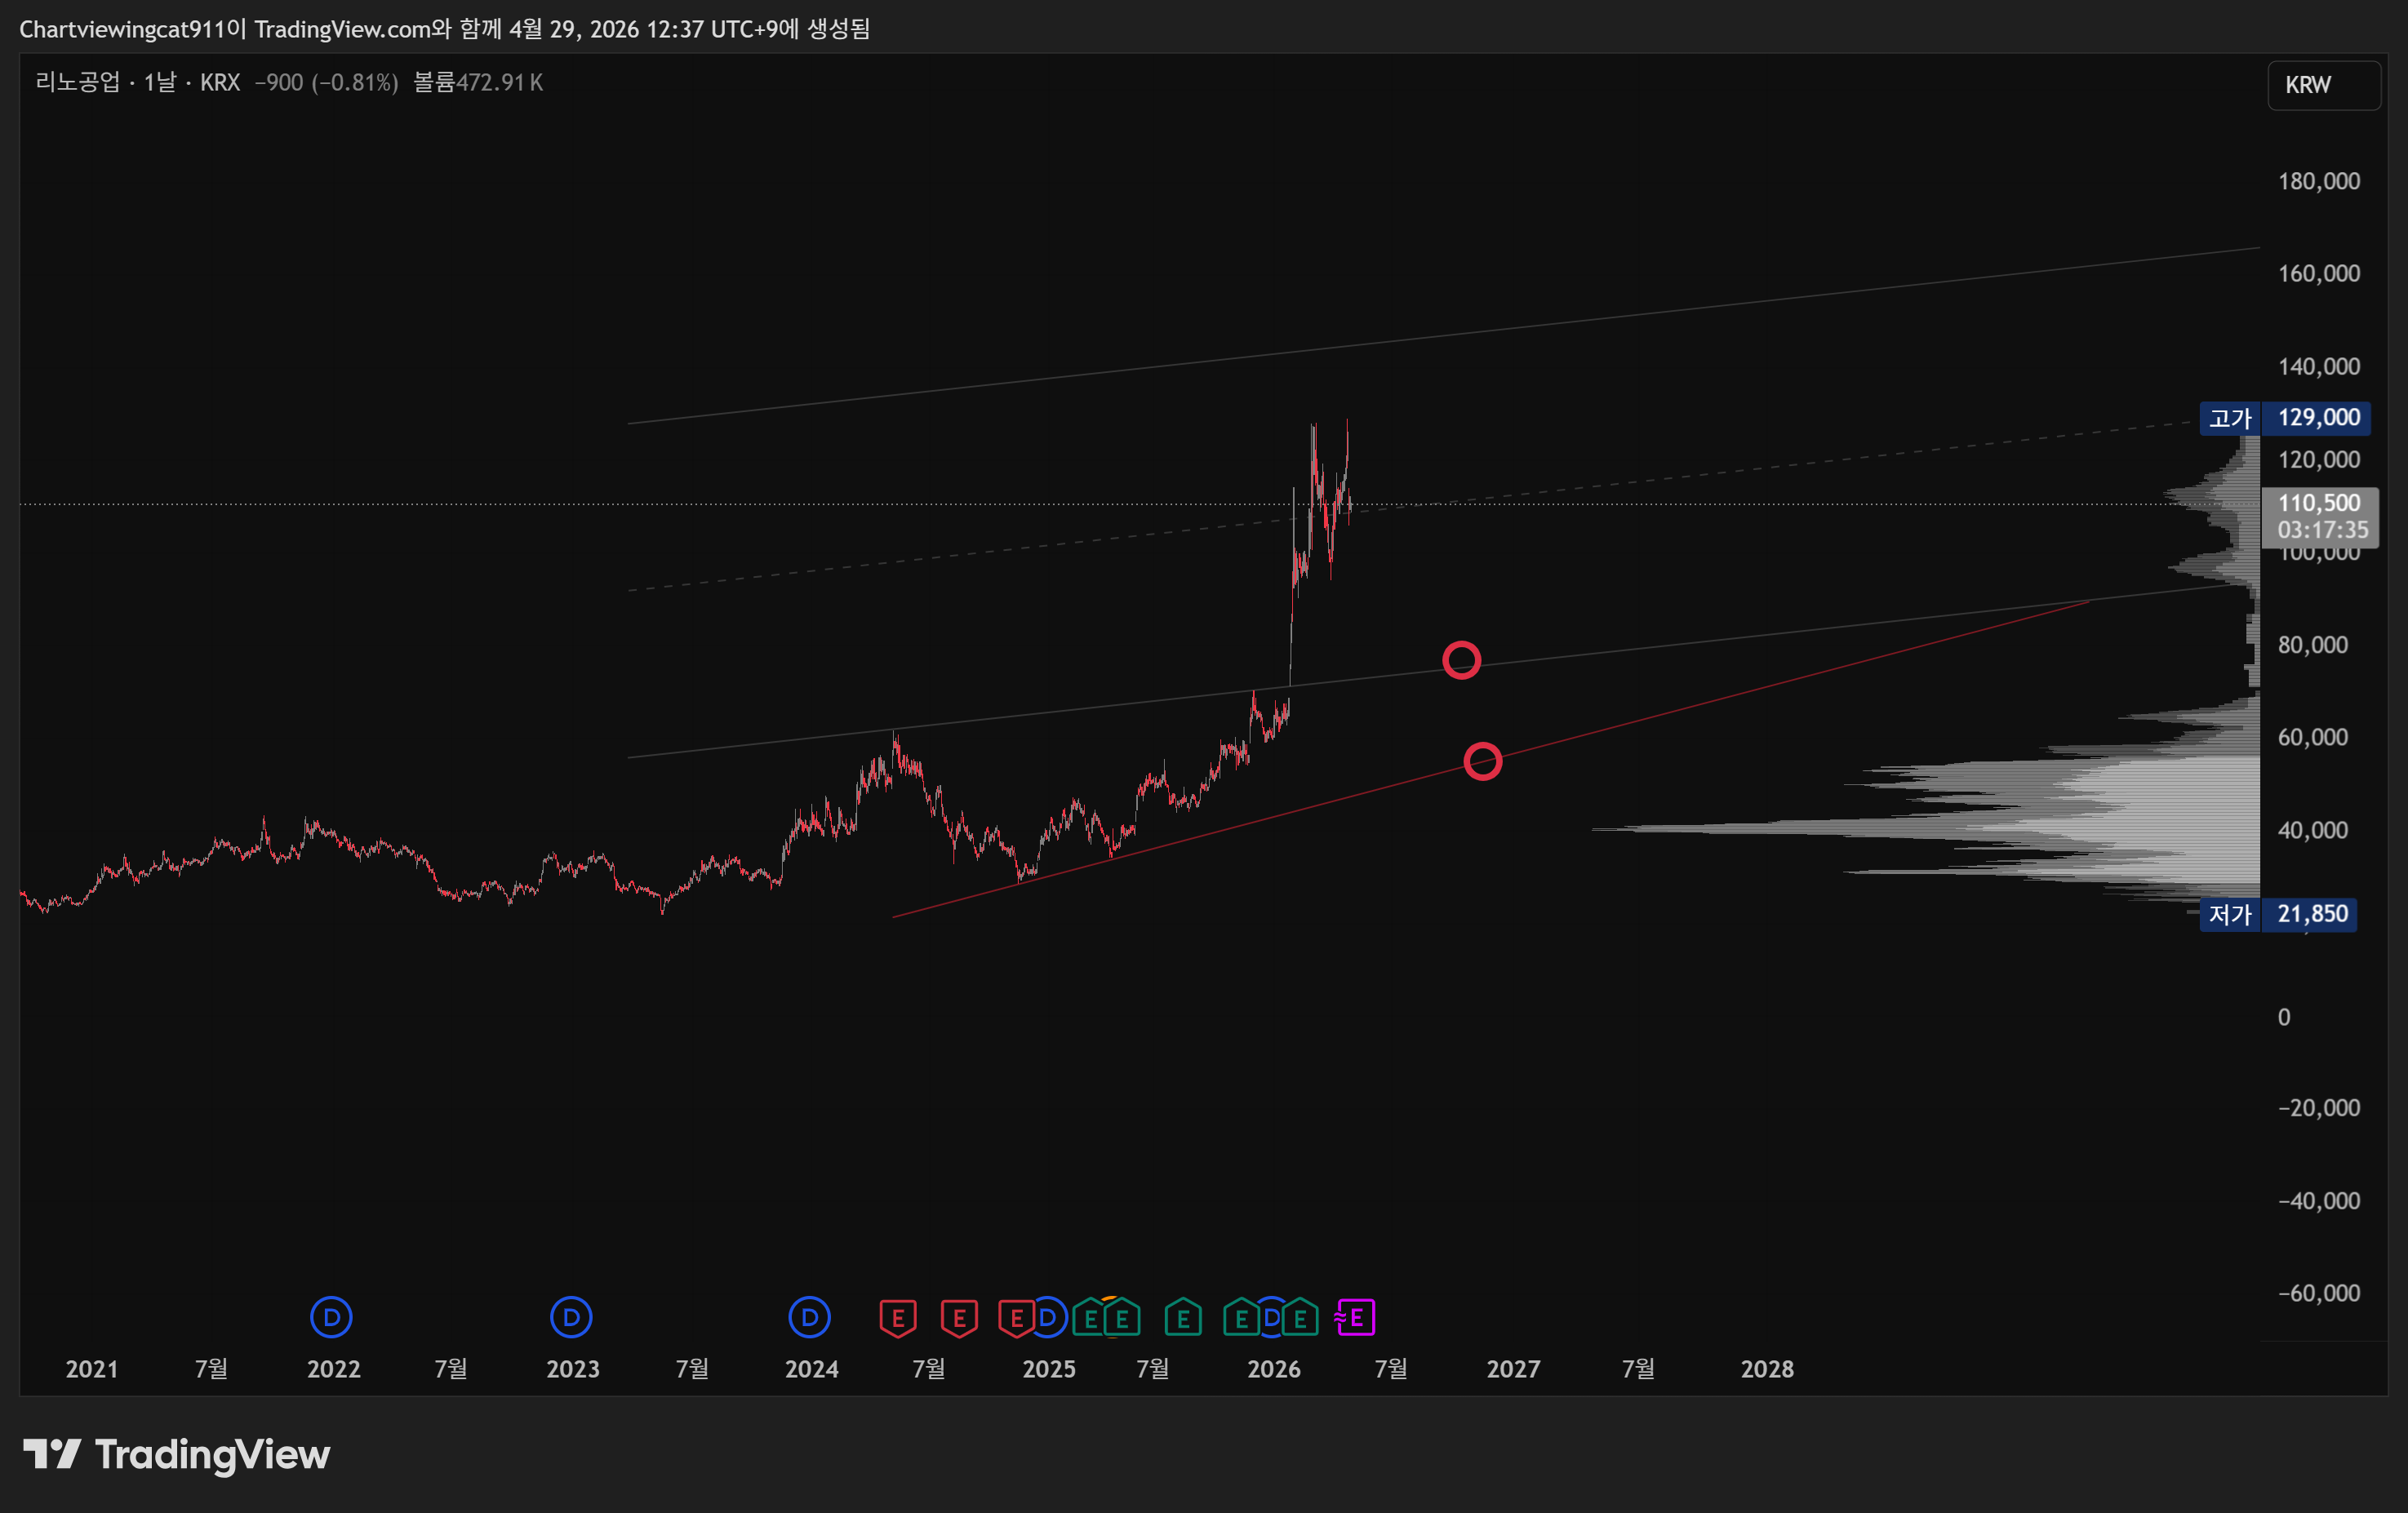2408x1513 pixels.
Task: Click the upper red circle on the gray trendline
Action: (1461, 660)
